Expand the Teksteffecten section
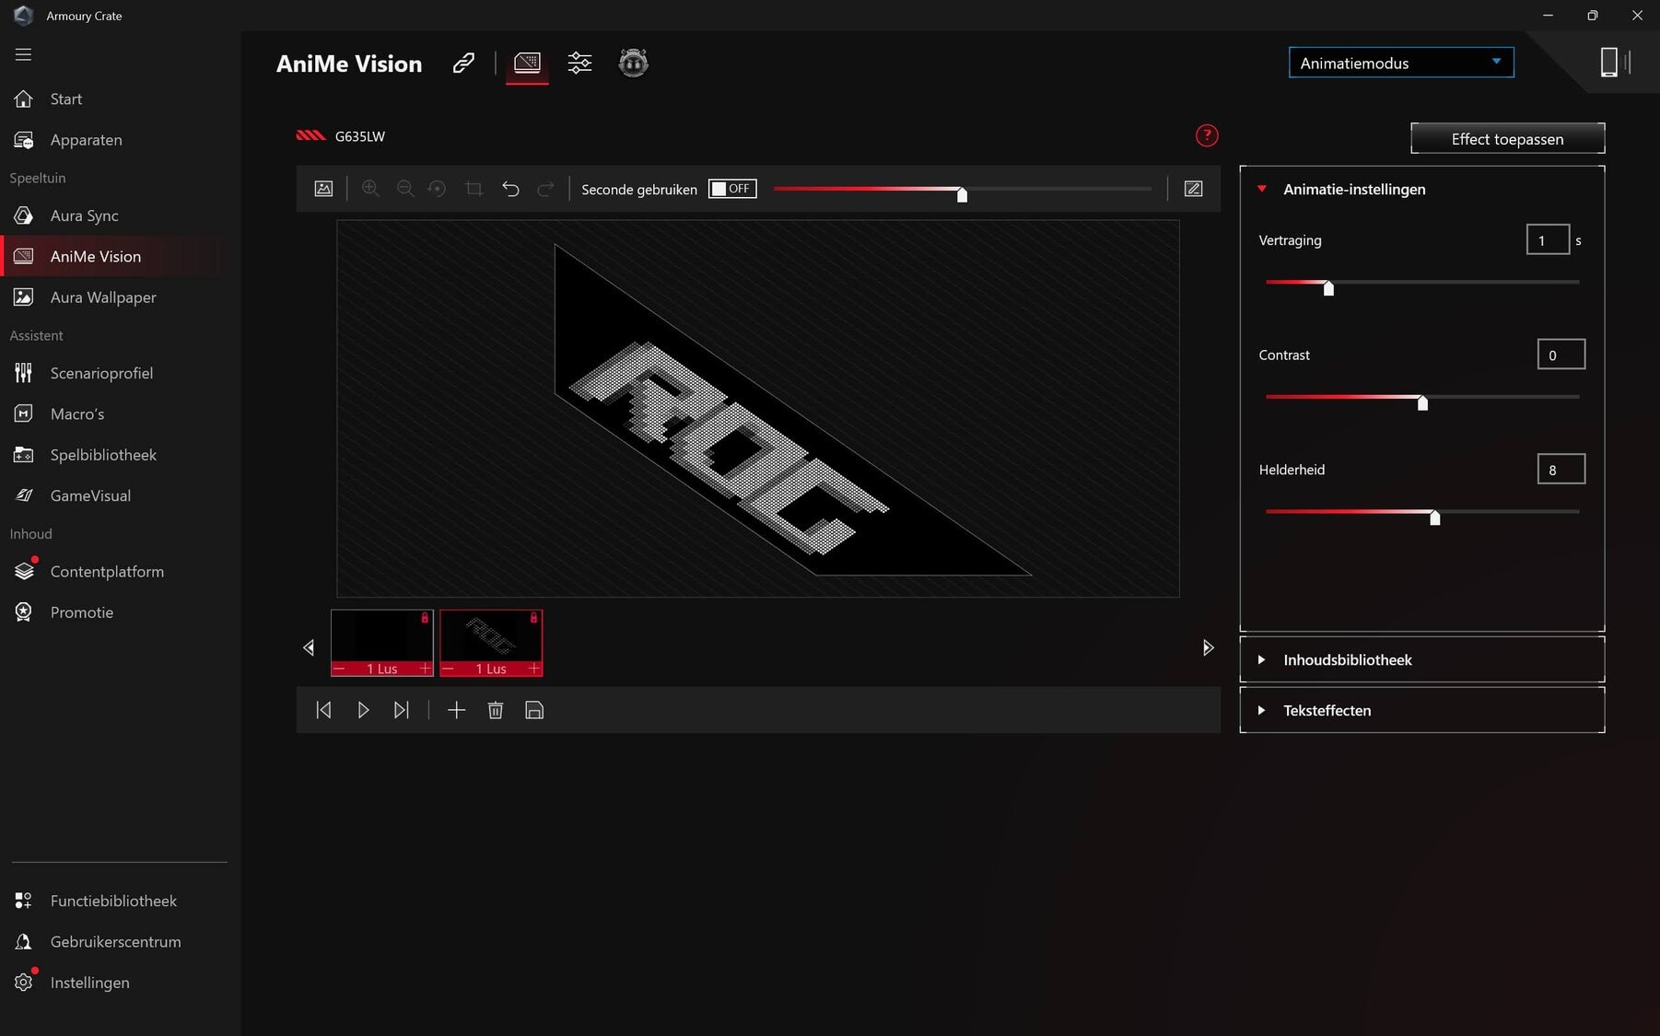This screenshot has height=1036, width=1660. point(1421,710)
